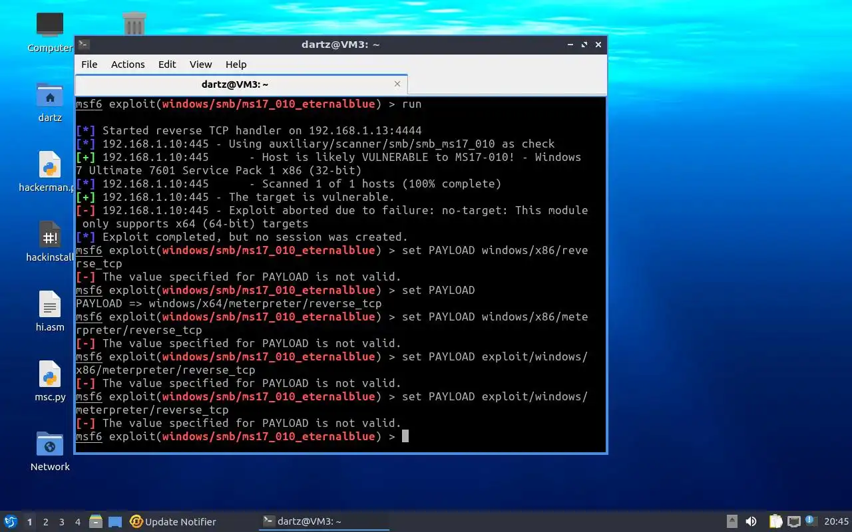Click the Update Notifier taskbar button

click(x=173, y=521)
